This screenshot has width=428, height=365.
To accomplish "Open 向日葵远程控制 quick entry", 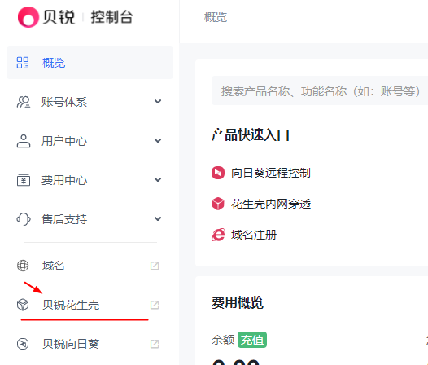I will point(261,173).
